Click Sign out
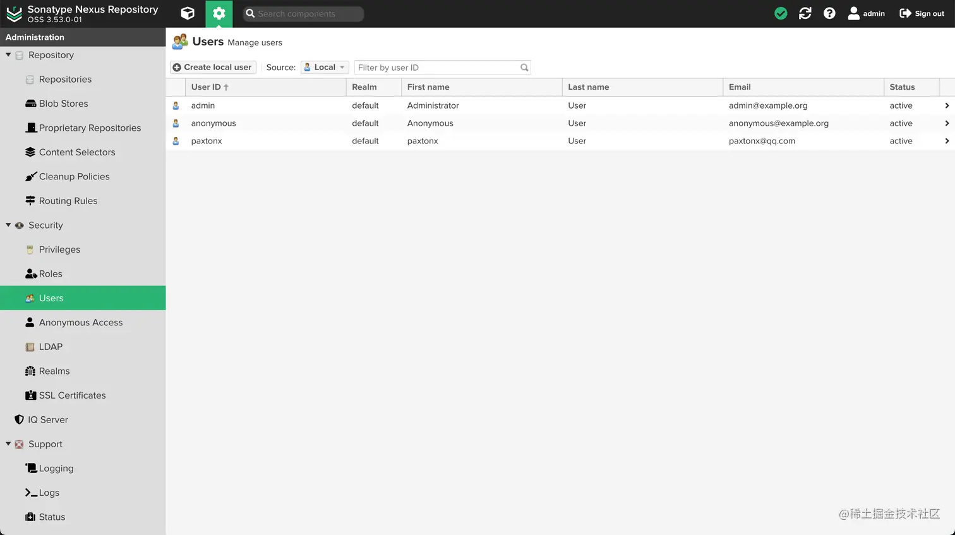The height and width of the screenshot is (535, 955). pos(922,13)
